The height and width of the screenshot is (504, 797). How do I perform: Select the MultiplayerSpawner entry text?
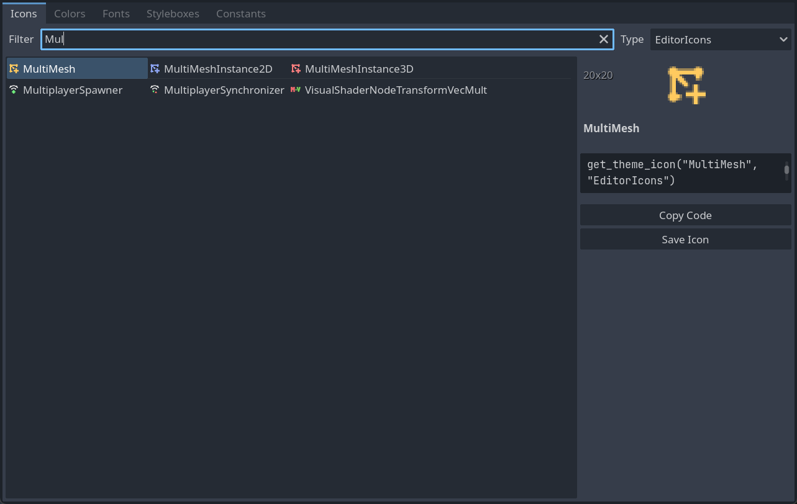[x=73, y=90]
